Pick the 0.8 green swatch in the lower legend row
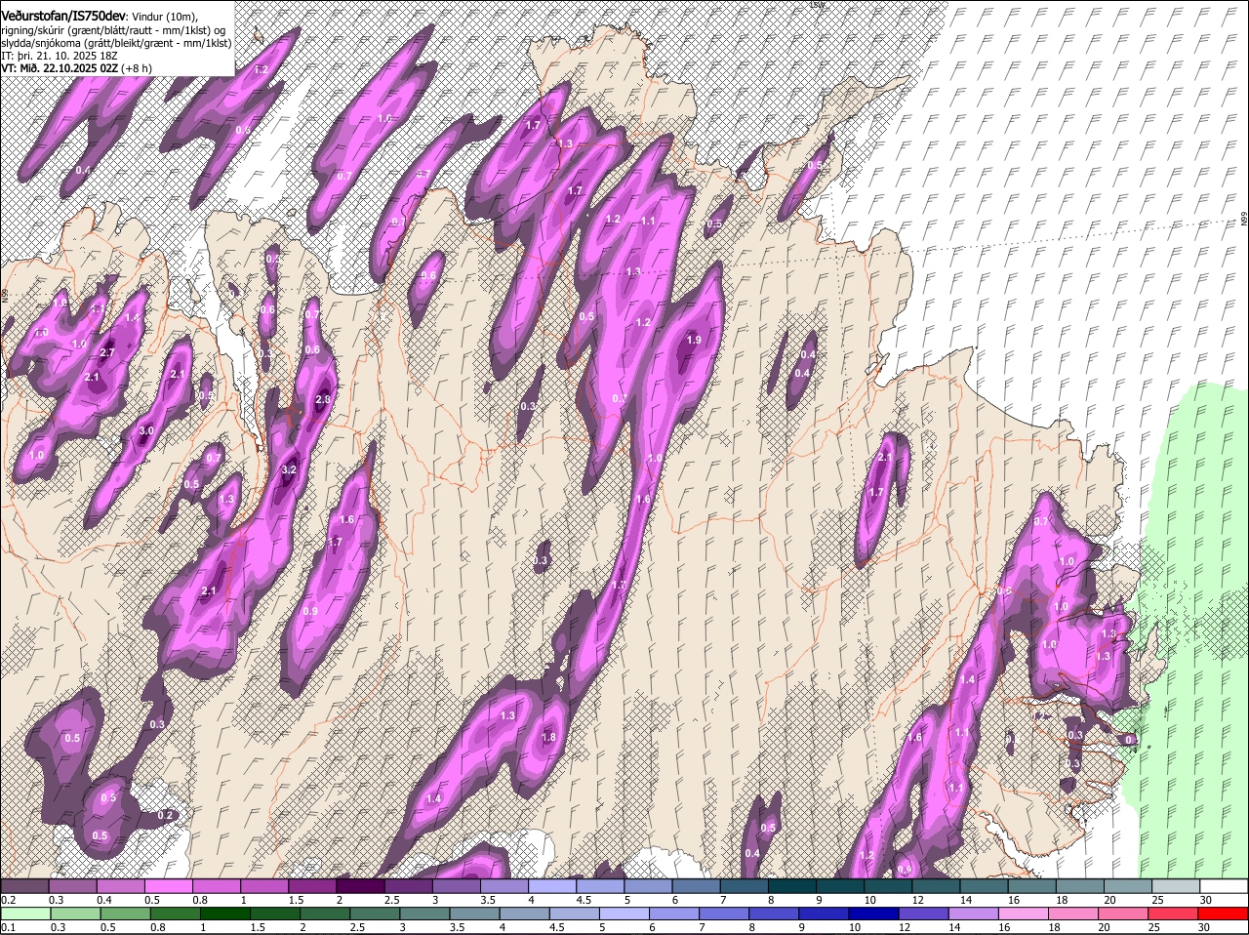This screenshot has height=935, width=1249. (176, 915)
